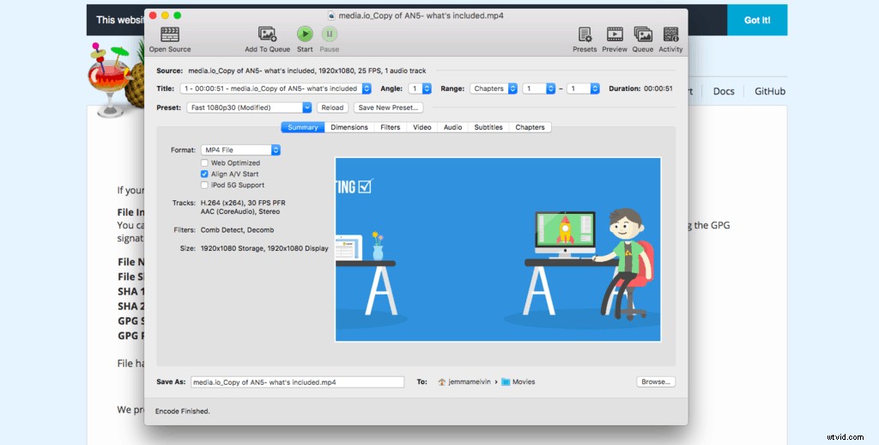Open the ending chapter dropdown
Image resolution: width=879 pixels, height=445 pixels.
(x=583, y=88)
